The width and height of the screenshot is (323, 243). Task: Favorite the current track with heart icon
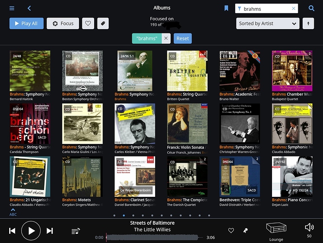click(231, 230)
